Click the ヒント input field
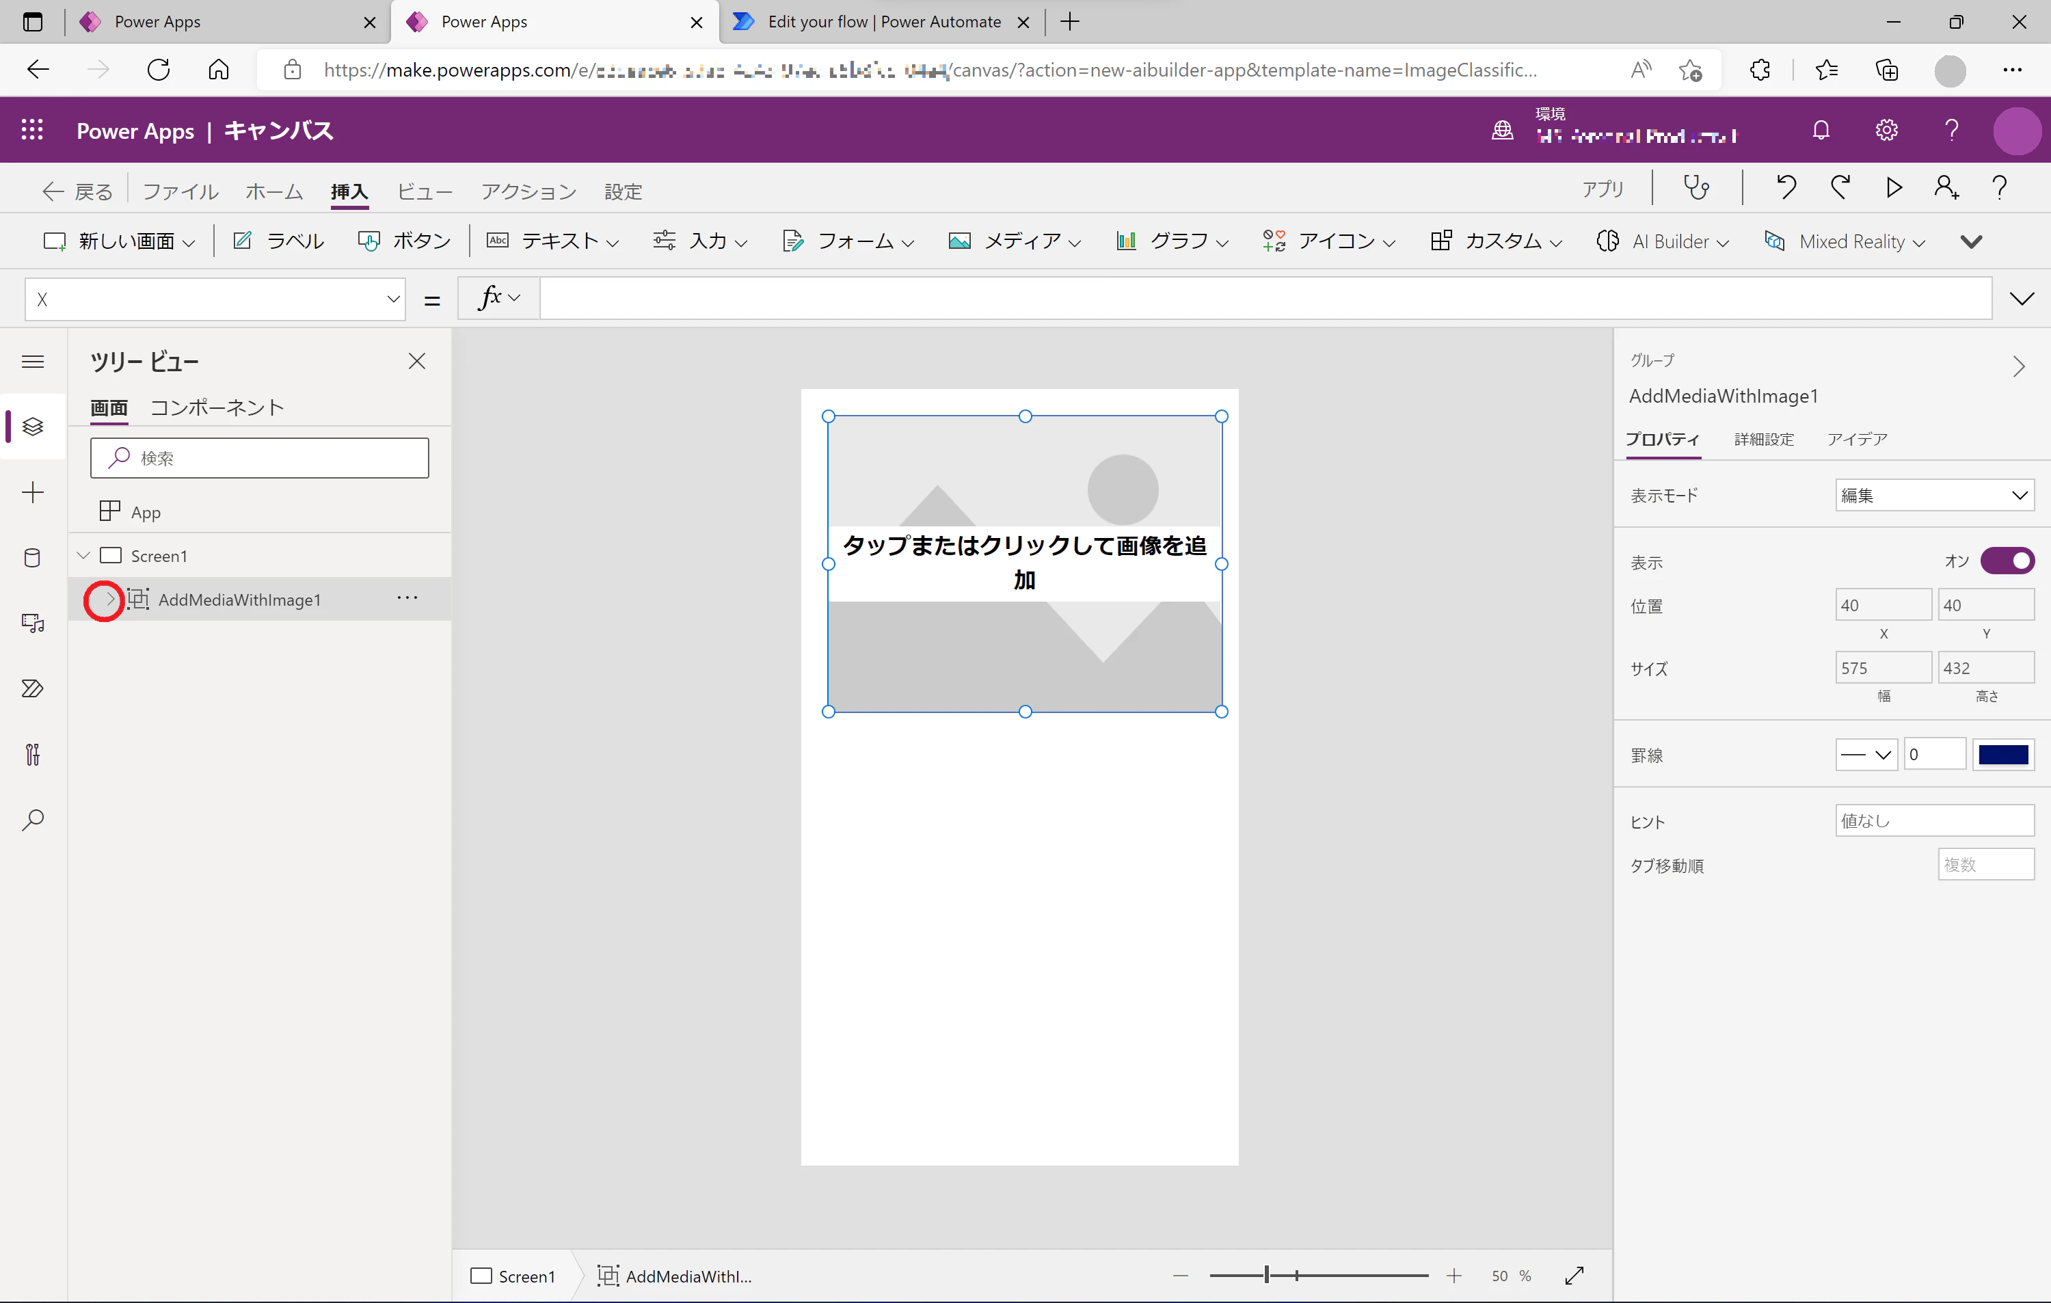Viewport: 2051px width, 1303px height. coord(1934,821)
